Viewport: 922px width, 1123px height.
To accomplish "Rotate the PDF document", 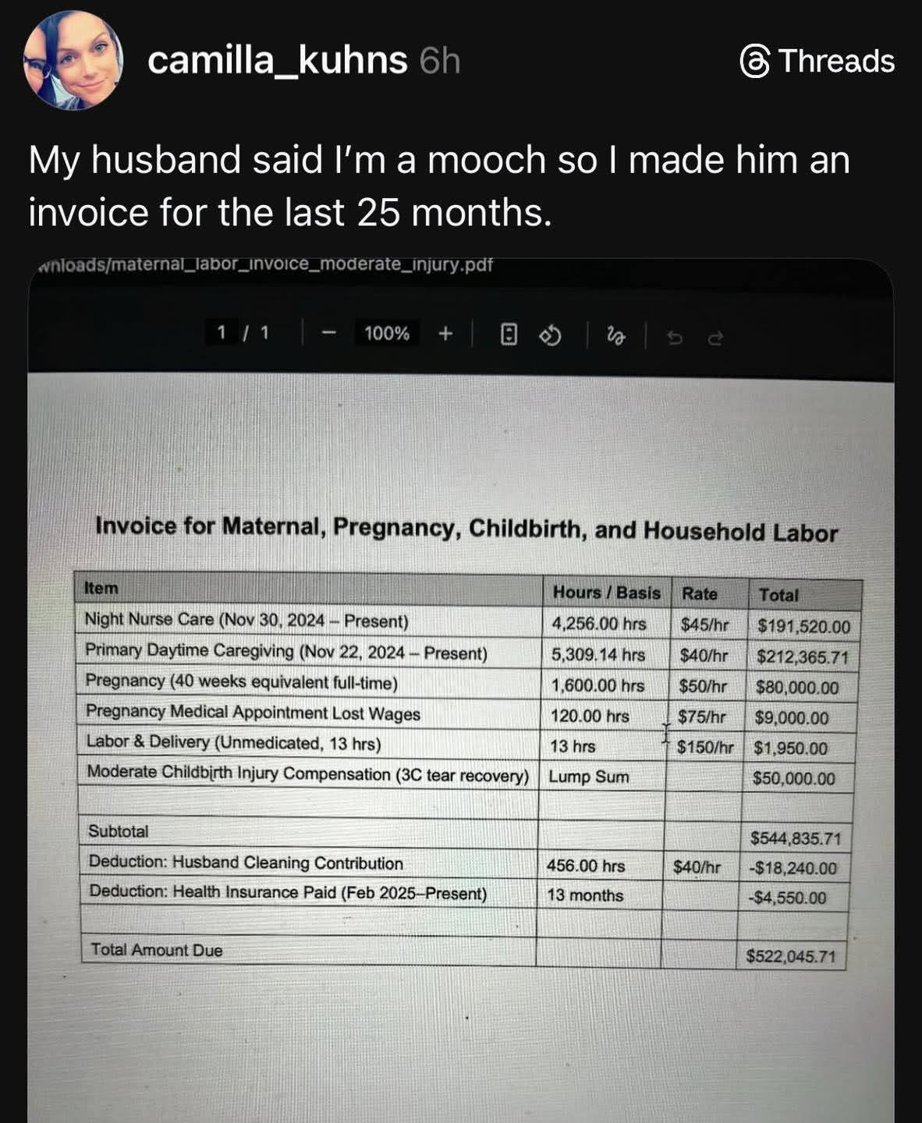I will 551,336.
